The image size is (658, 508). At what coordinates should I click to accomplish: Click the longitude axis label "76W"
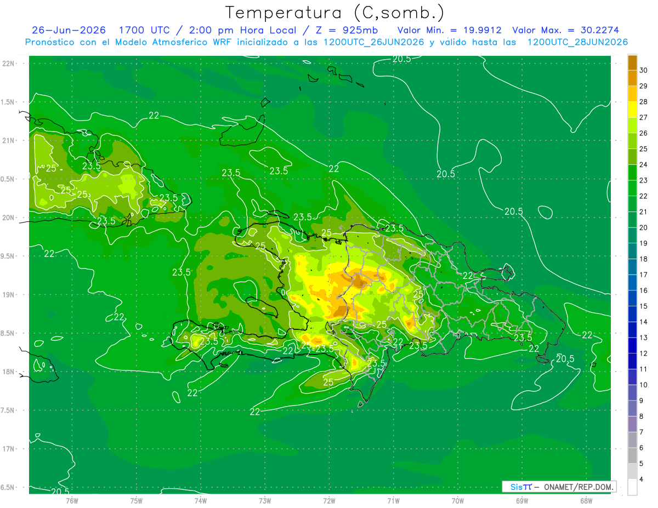[x=72, y=500]
